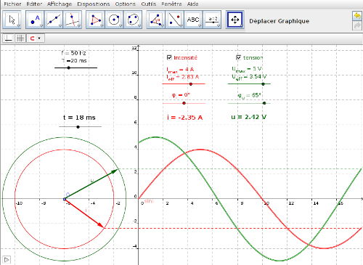Click the play animation button
Screen dimensions: 363x265
(7, 260)
